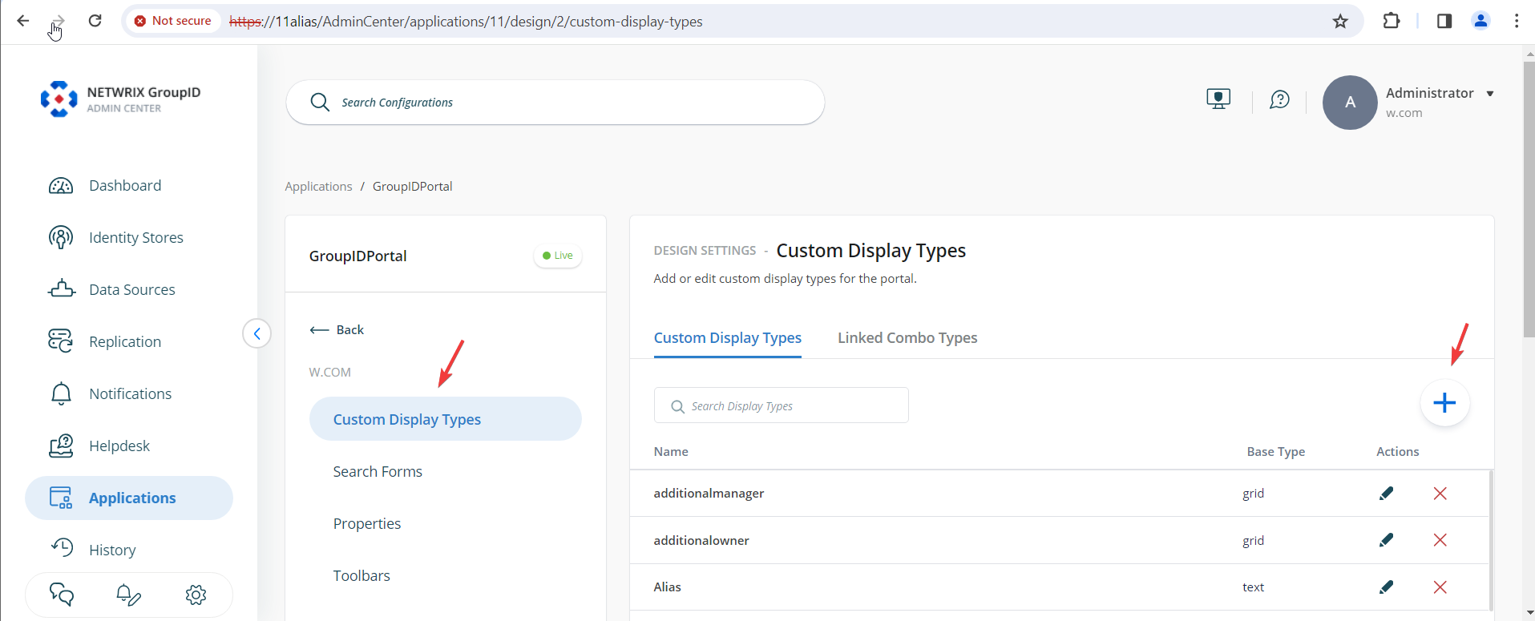Delete the Alias display type

click(x=1440, y=587)
